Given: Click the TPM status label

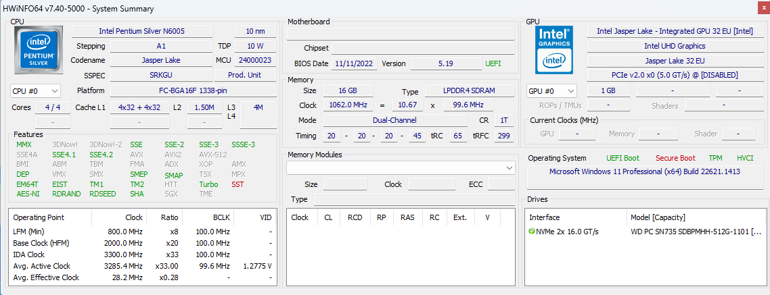Looking at the screenshot, I should pos(715,158).
